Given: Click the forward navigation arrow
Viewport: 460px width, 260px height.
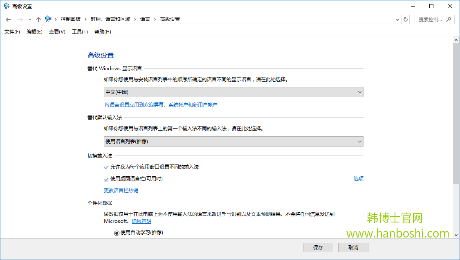Looking at the screenshot, I should pos(20,19).
